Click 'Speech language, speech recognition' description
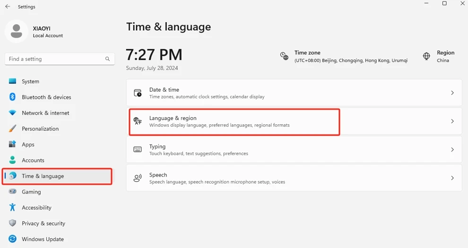The width and height of the screenshot is (468, 248). 217,182
